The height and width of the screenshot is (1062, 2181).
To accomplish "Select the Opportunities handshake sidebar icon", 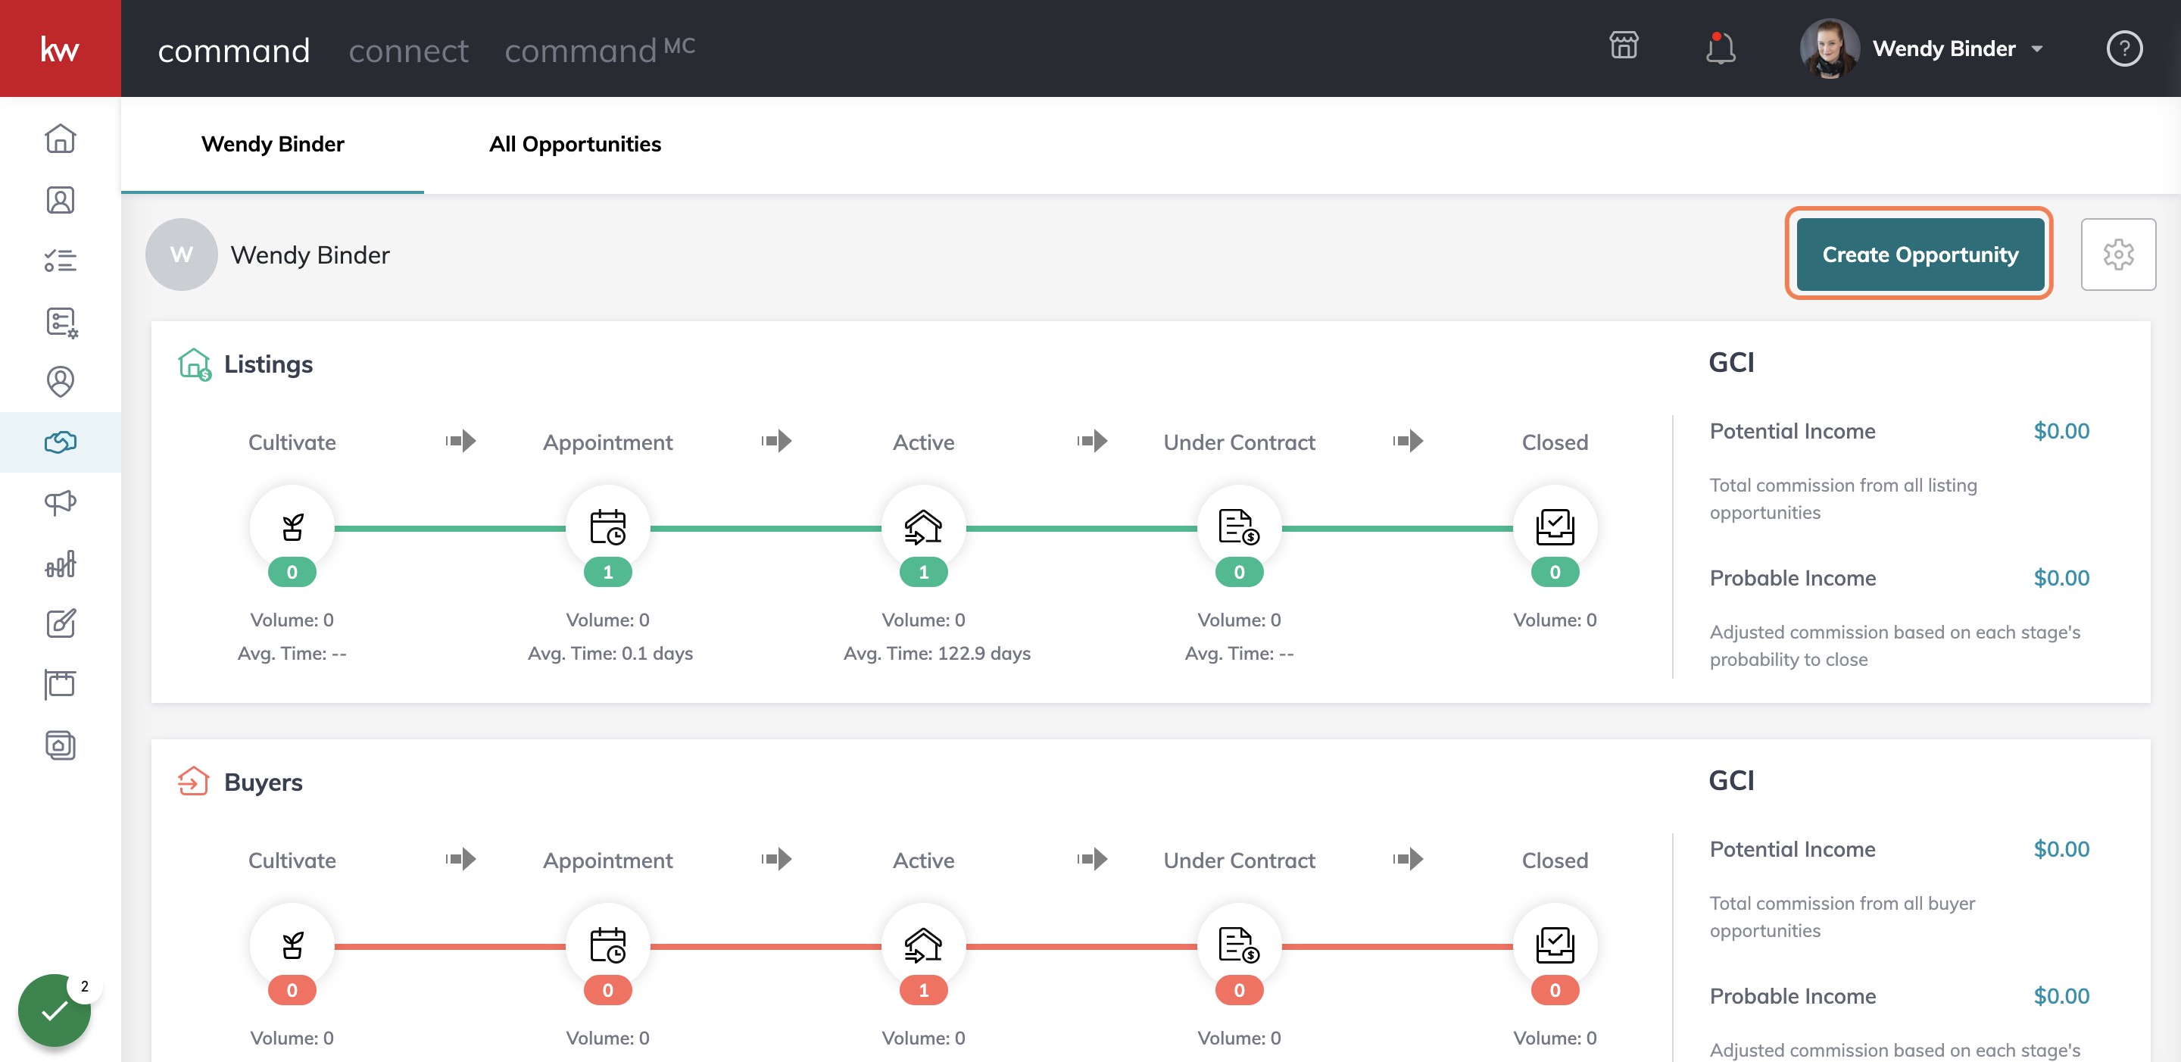I will tap(60, 442).
